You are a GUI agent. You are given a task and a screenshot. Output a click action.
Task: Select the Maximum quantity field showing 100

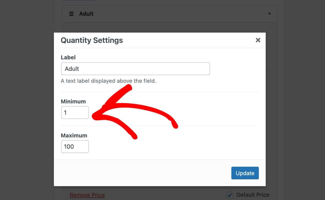pos(75,147)
